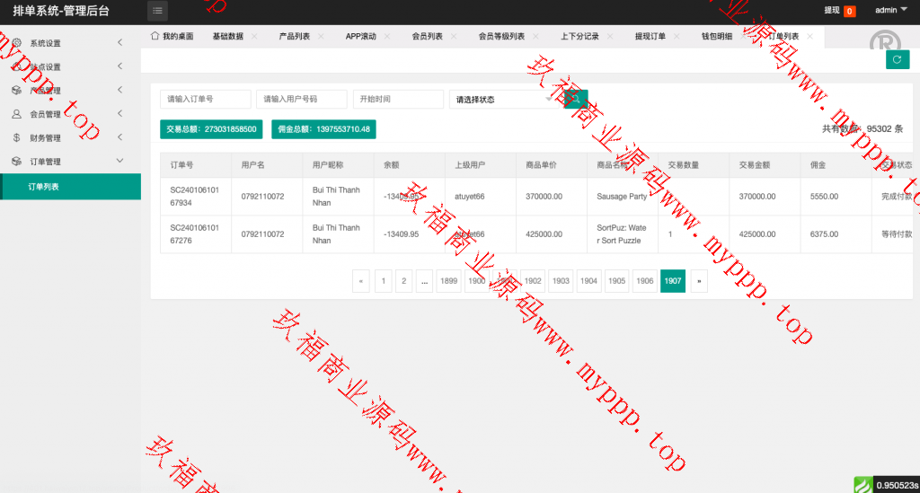Click the previous page « button
The height and width of the screenshot is (493, 920).
pos(361,281)
